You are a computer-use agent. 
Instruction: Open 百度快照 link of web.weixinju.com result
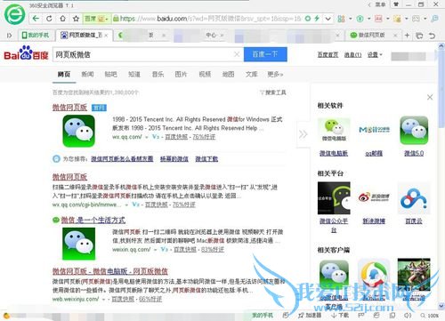[123, 299]
